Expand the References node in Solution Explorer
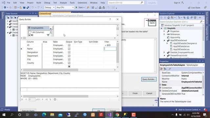The height and width of the screenshot is (118, 210). coord(164,34)
